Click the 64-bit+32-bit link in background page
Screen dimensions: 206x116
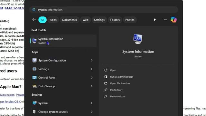14,8
